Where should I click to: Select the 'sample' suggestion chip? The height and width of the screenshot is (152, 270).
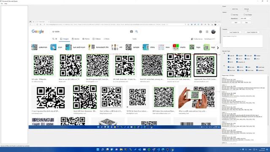pos(132,47)
